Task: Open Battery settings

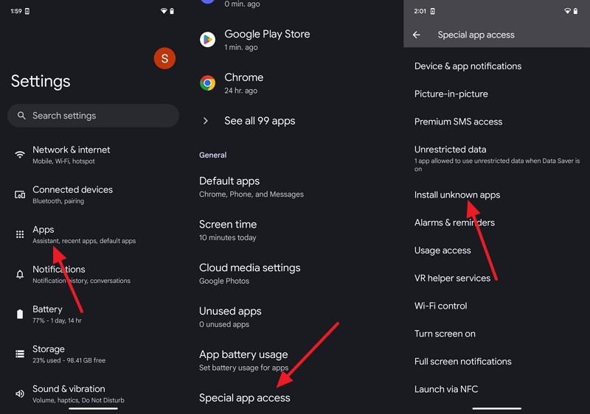Action: (93, 314)
